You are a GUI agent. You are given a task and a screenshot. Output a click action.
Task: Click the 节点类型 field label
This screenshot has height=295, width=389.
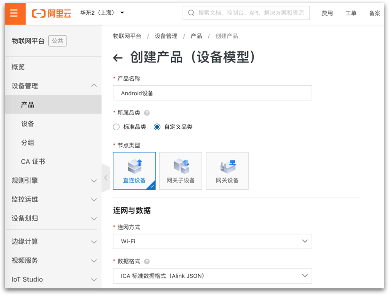click(x=129, y=145)
